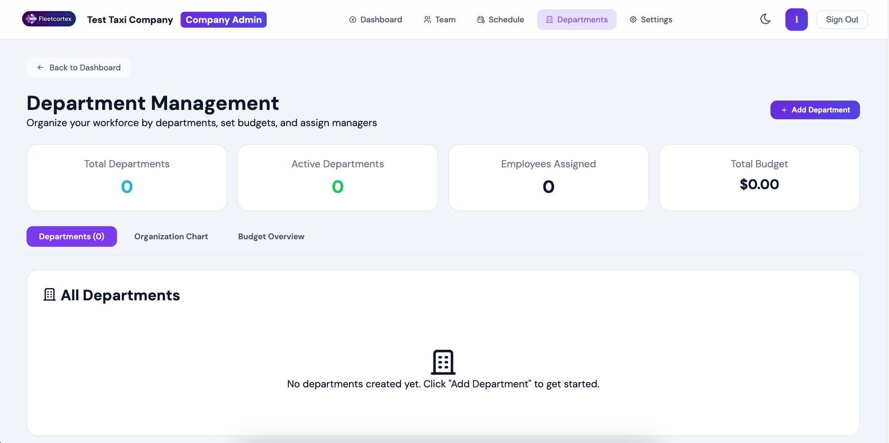
Task: Click the All Departments heading
Action: [x=121, y=295]
